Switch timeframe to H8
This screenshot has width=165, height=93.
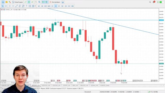point(66,6)
